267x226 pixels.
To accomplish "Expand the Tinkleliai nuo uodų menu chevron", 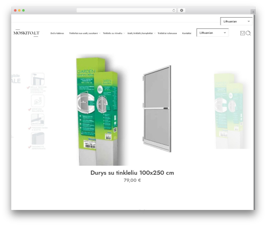I will (100, 33).
